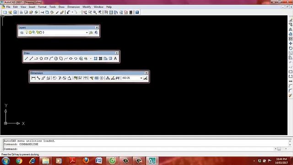This screenshot has width=293, height=165.
Task: Open Google Chrome from taskbar
Action: pos(19,161)
